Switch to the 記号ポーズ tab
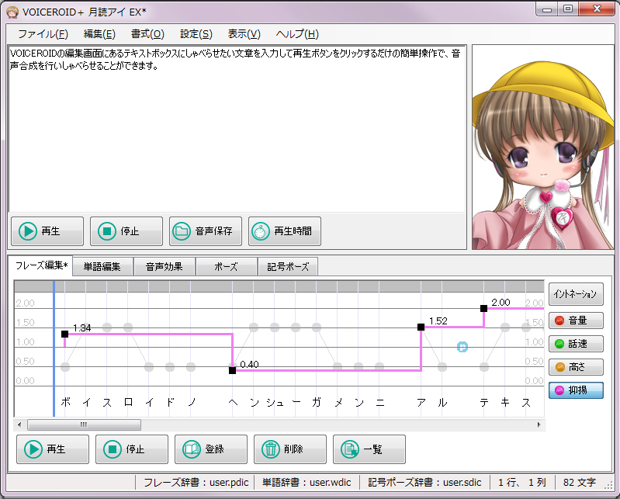The height and width of the screenshot is (499, 620). [x=288, y=267]
